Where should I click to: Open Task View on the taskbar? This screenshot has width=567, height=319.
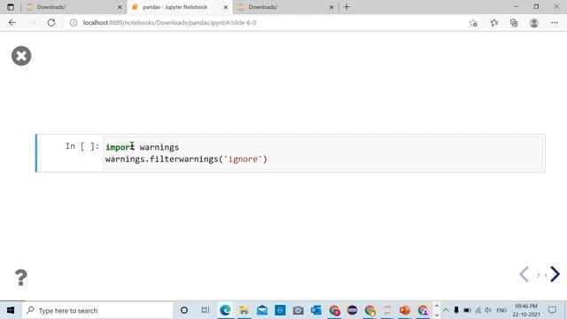coord(206,310)
